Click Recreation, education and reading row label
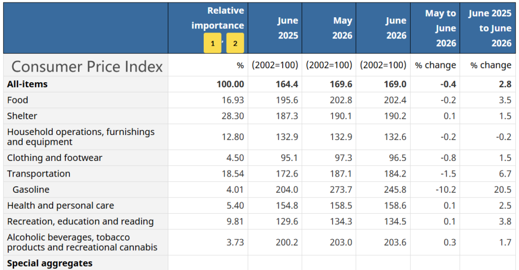The height and width of the screenshot is (270, 519). coord(81,221)
